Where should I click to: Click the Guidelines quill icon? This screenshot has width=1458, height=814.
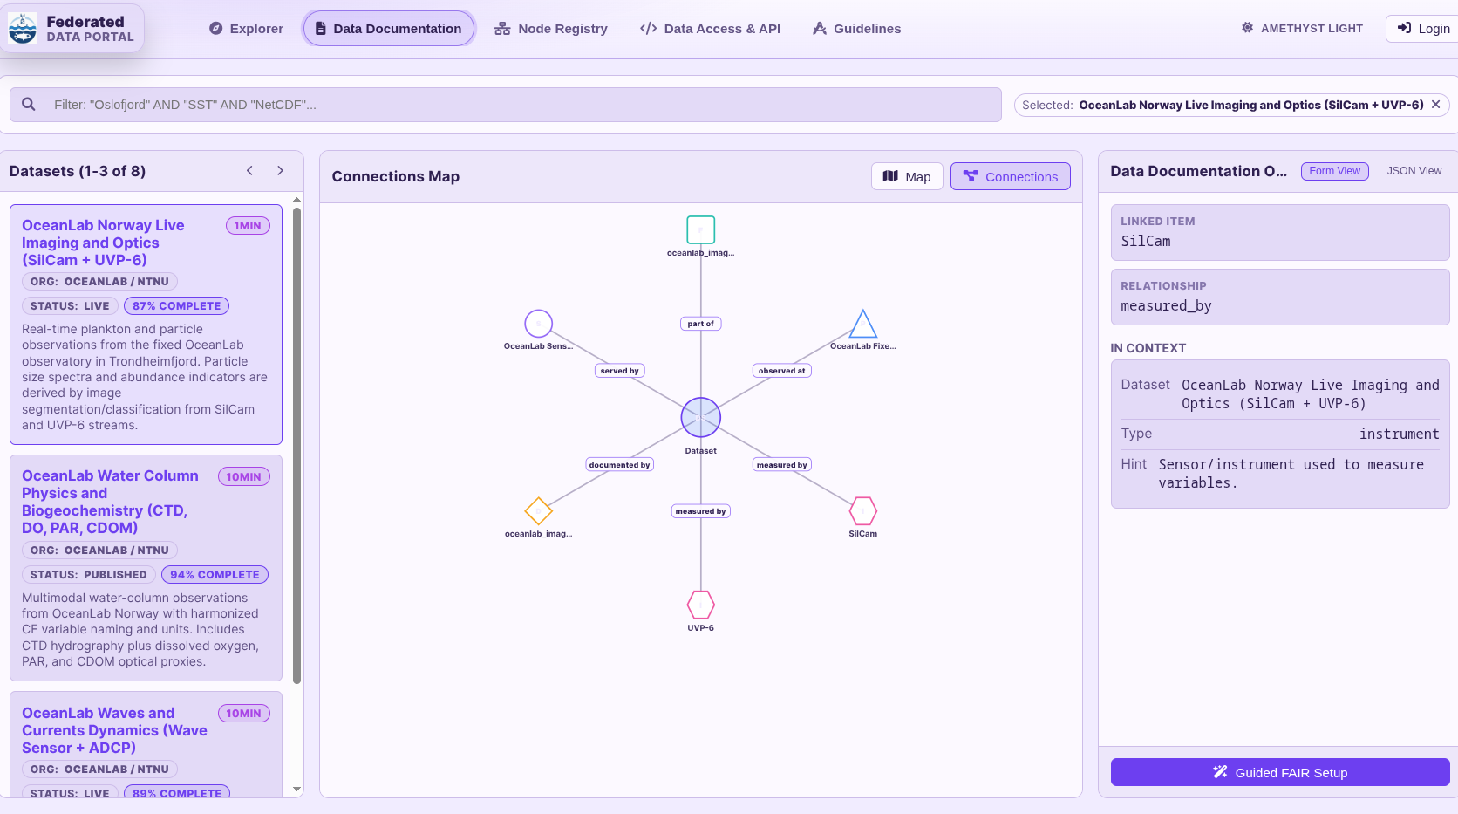click(819, 28)
